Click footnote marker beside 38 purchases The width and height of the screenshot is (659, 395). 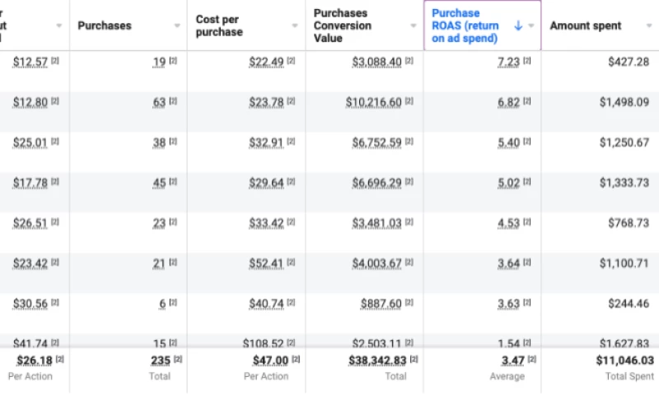(173, 142)
